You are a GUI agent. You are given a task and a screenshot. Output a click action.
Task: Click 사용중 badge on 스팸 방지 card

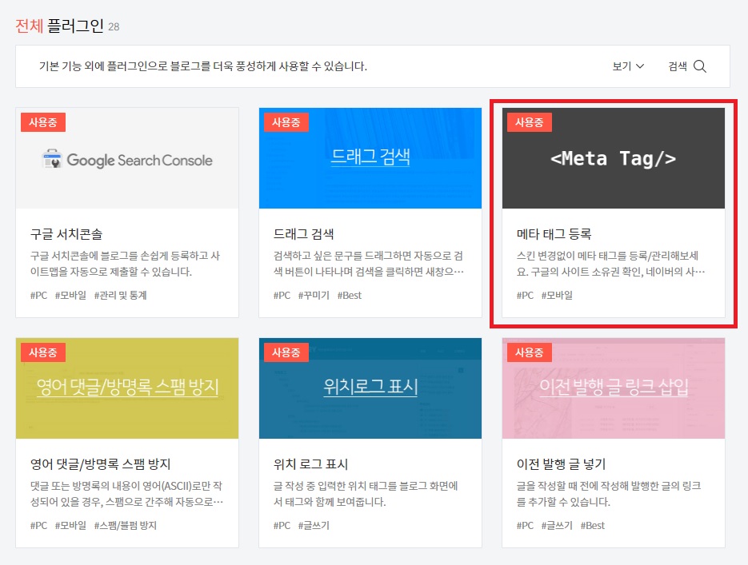pos(43,352)
